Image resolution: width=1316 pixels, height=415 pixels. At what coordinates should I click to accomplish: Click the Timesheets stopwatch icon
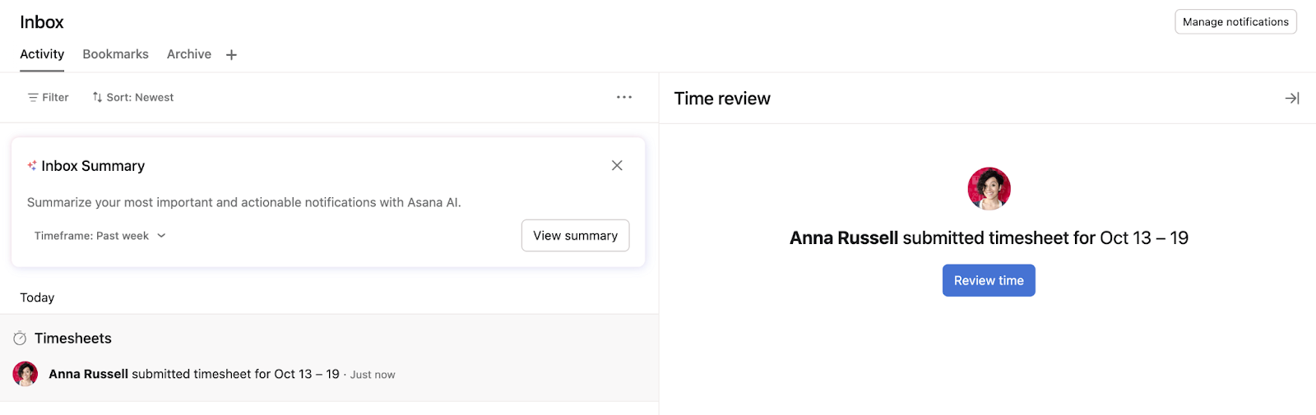tap(21, 339)
